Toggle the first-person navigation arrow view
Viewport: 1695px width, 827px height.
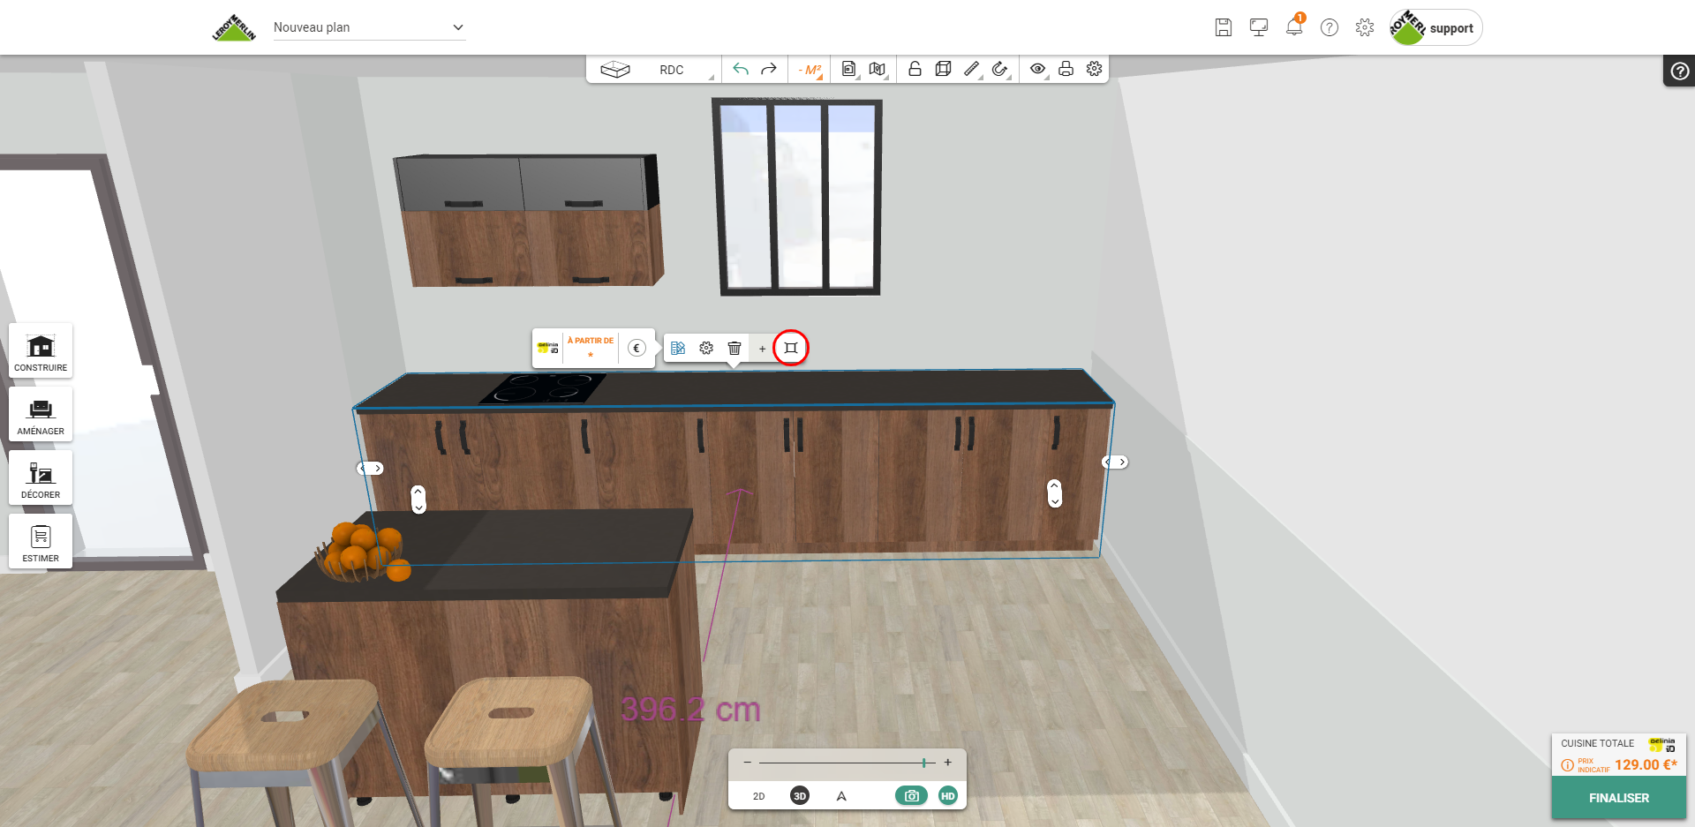(841, 796)
